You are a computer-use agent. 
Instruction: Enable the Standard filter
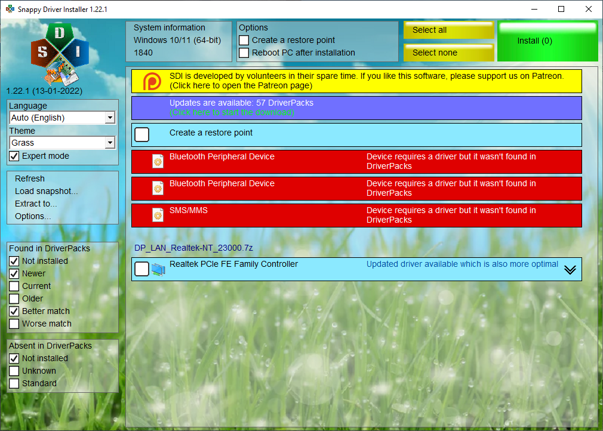(14, 383)
